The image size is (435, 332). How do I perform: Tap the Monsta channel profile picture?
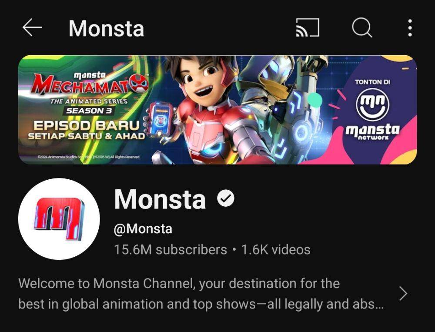point(59,219)
